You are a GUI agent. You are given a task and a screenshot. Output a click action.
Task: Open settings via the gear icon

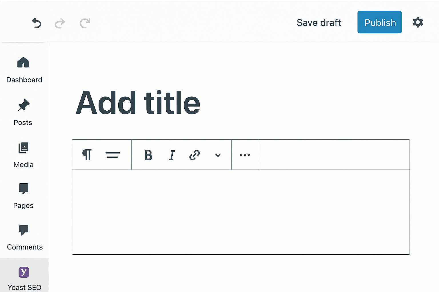click(418, 22)
